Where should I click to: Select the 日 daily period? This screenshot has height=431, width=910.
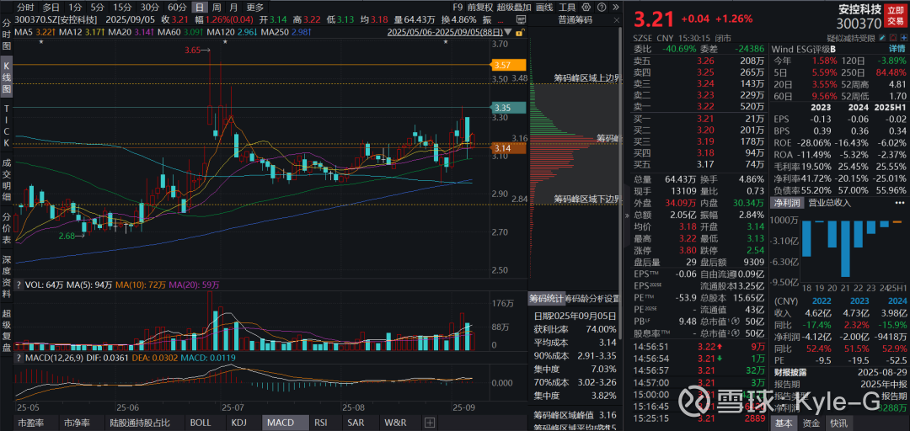[x=200, y=8]
